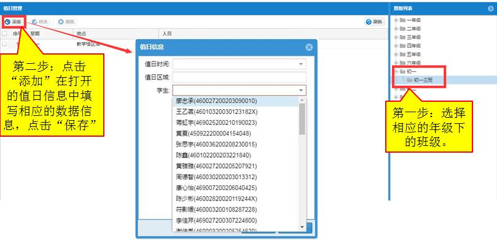This screenshot has width=497, height=241.
Task: Expand the 五年级 tree node
Action: click(x=396, y=55)
